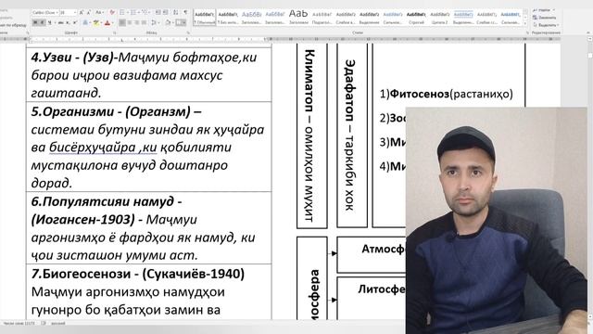Click the text '6.Популятсияи намуд'
593x334 pixels.
103,201
